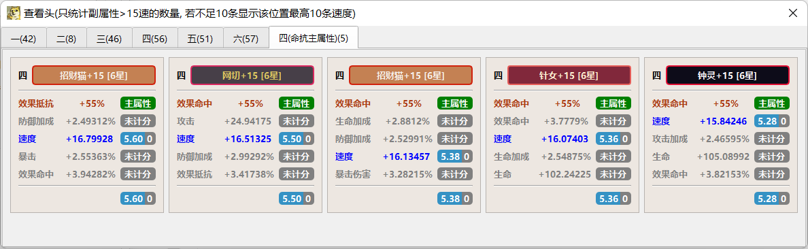Select the speed value +16.51325
Screen dimensions: 808x249
(x=248, y=139)
